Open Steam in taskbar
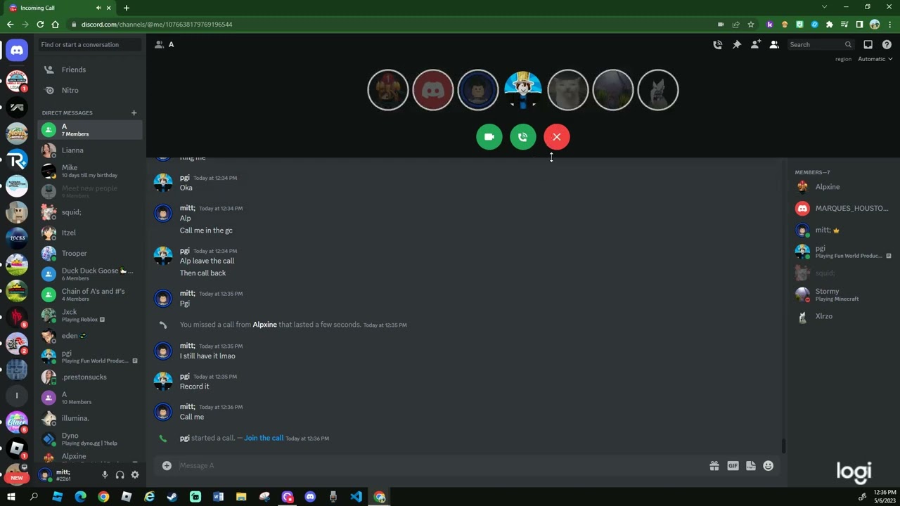 pos(172,497)
